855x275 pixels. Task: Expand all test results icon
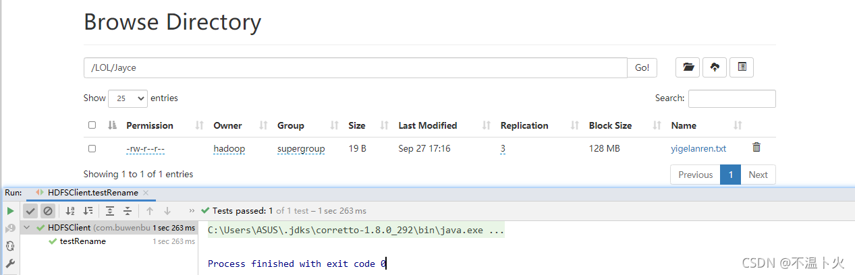click(110, 211)
